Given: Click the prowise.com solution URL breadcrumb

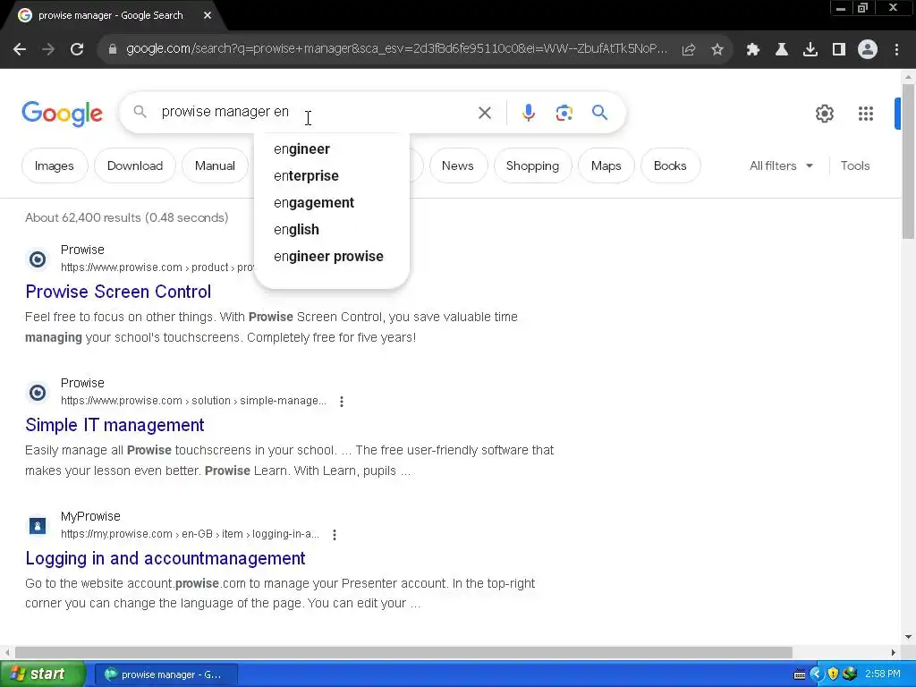Looking at the screenshot, I should 193,401.
